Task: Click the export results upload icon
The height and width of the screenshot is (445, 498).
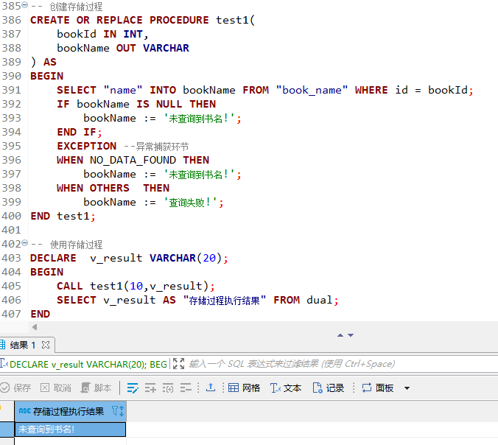Action: [x=211, y=388]
